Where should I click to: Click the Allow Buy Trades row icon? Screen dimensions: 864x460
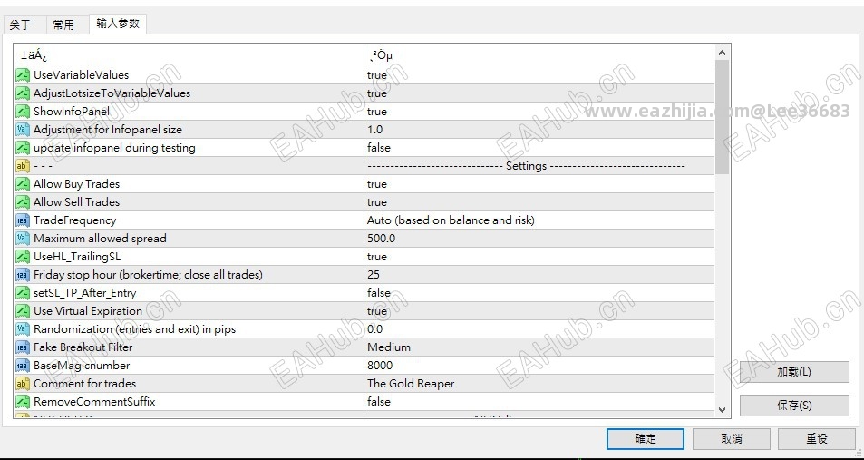coord(23,184)
